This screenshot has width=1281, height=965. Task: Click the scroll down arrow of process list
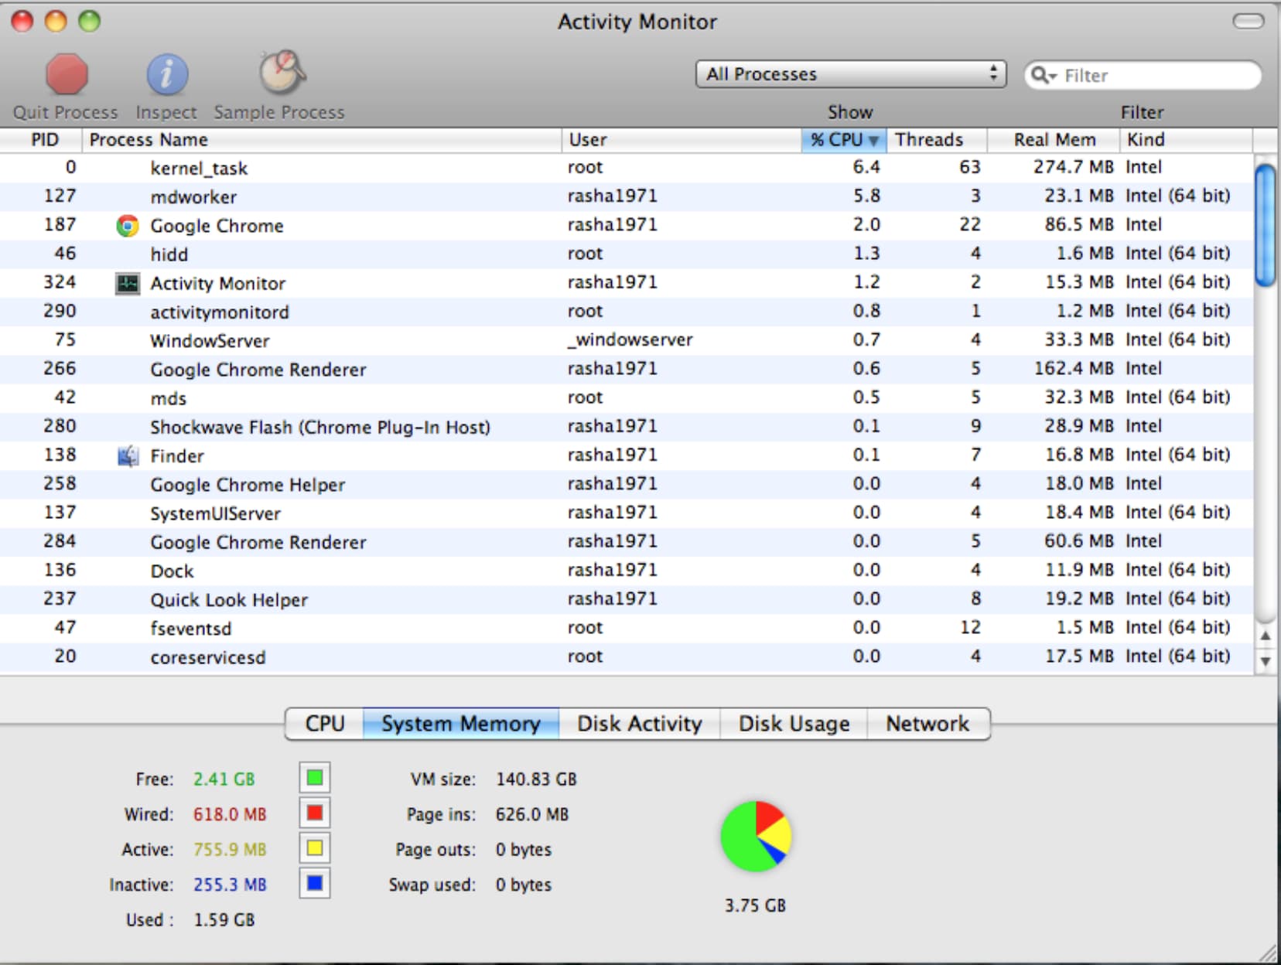point(1266,661)
